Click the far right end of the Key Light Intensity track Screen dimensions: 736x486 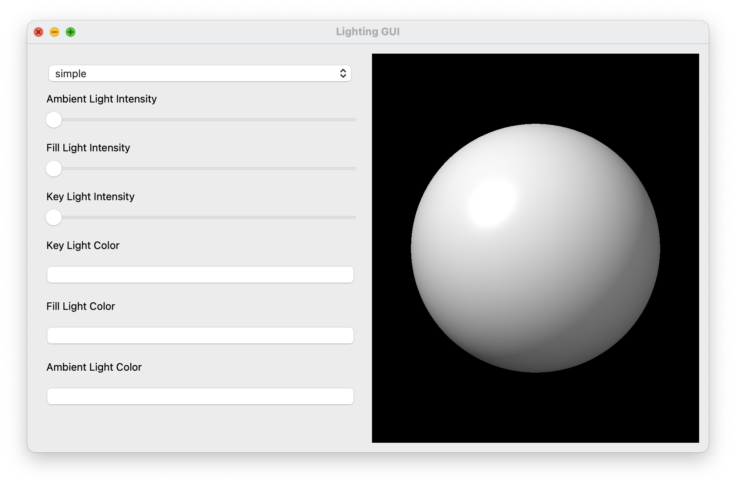coord(354,217)
